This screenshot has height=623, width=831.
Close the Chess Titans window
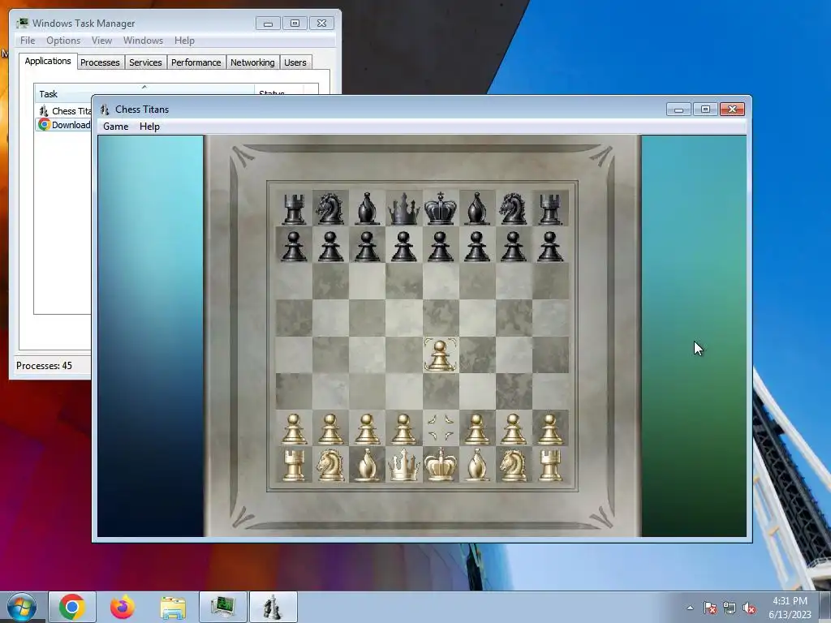pos(733,110)
